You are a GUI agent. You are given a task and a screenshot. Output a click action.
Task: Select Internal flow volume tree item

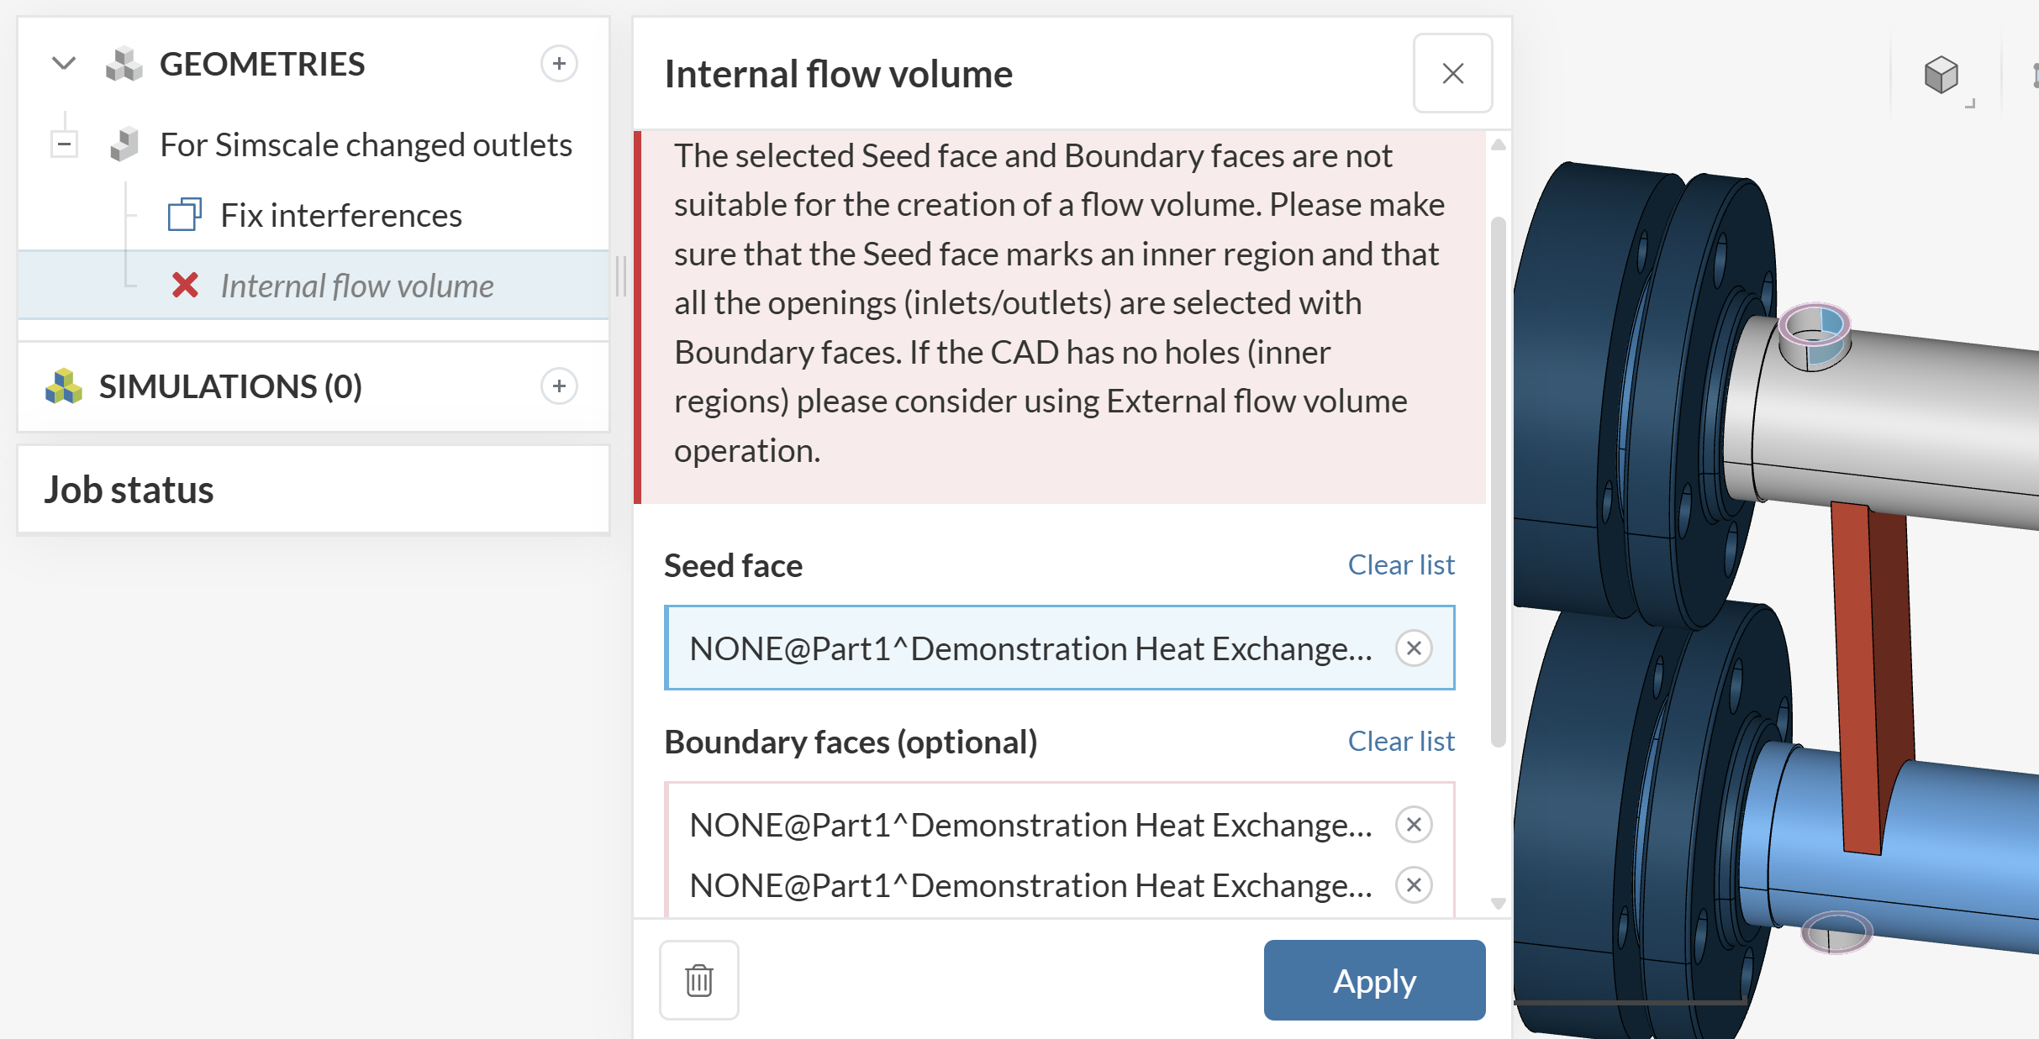tap(356, 286)
